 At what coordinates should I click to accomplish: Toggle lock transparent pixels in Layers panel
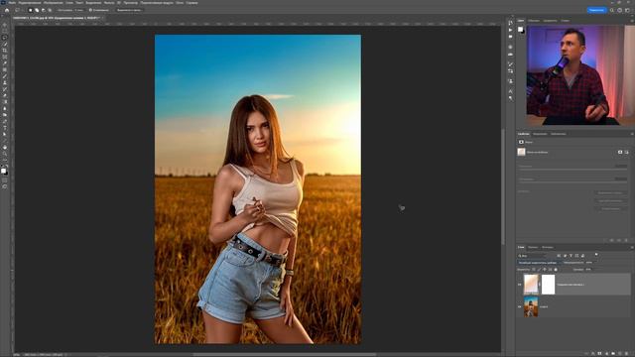(534, 269)
